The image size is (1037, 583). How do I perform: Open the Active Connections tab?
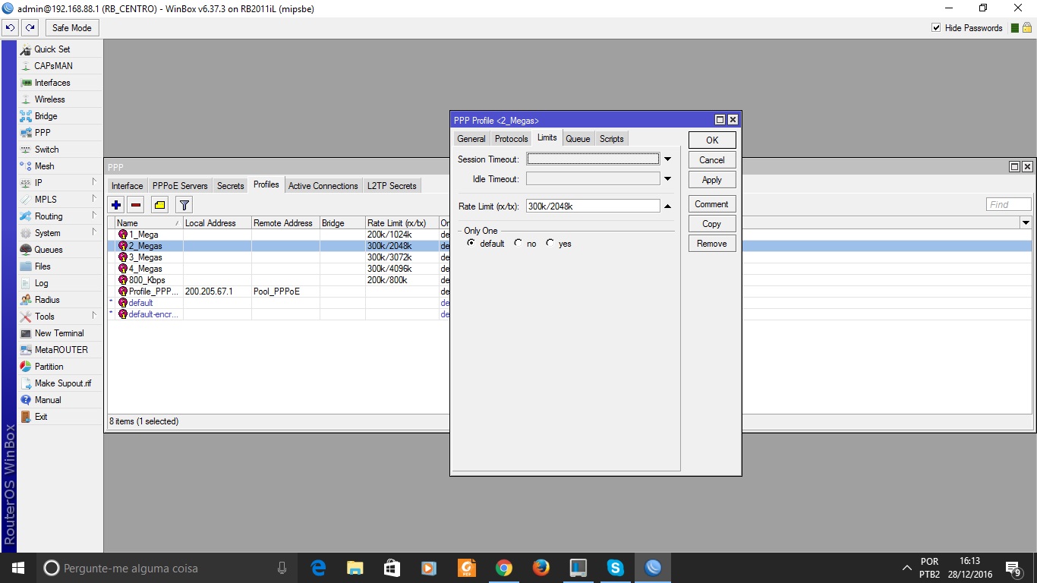click(323, 186)
